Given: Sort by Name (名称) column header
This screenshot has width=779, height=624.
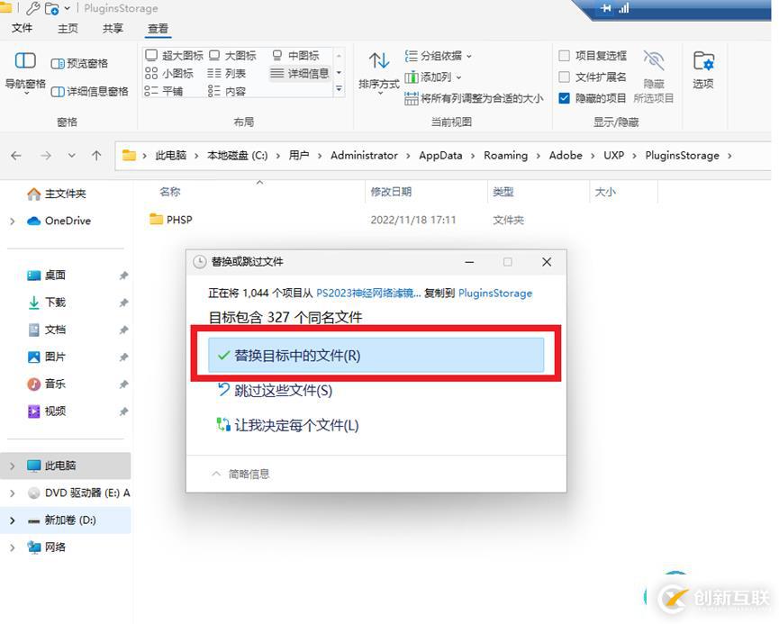Looking at the screenshot, I should click(170, 192).
